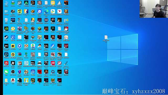
Task: Open the Recycle Bin
Action: 6,20
